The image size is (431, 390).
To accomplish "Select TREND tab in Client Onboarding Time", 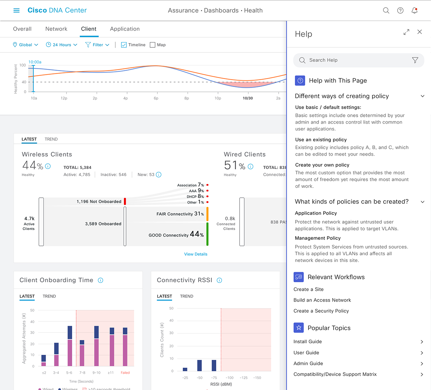I will 49,296.
